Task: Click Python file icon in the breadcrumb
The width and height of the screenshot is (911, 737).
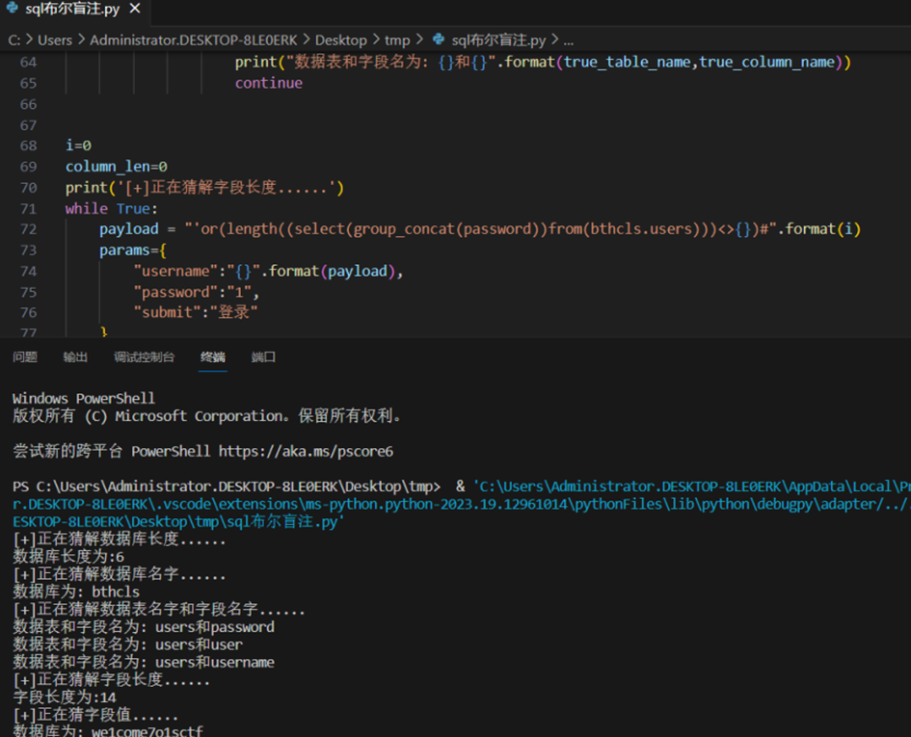Action: coord(439,39)
